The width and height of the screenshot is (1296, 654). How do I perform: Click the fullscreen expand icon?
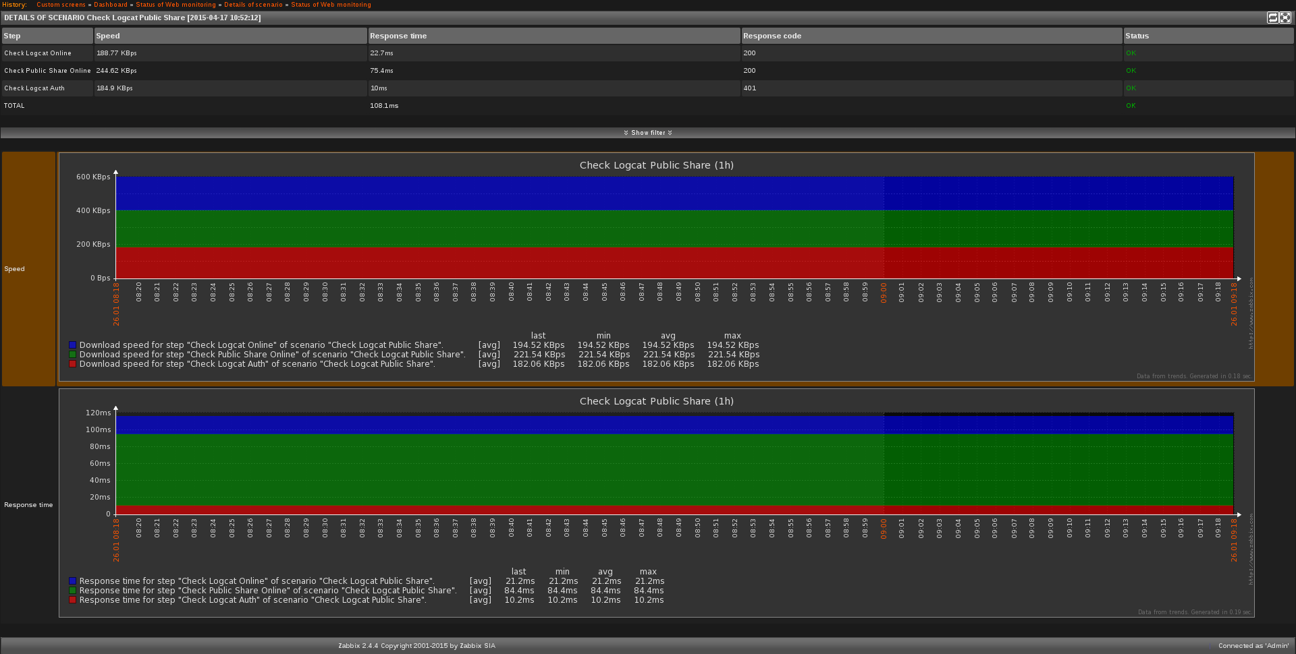(x=1285, y=18)
